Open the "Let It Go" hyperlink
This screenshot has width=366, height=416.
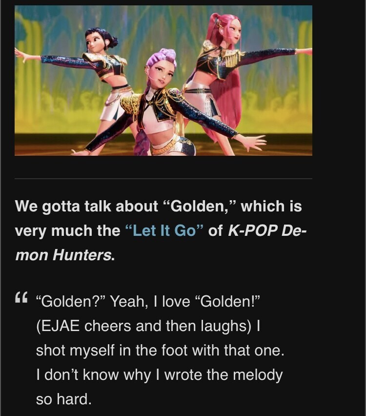[x=164, y=230]
